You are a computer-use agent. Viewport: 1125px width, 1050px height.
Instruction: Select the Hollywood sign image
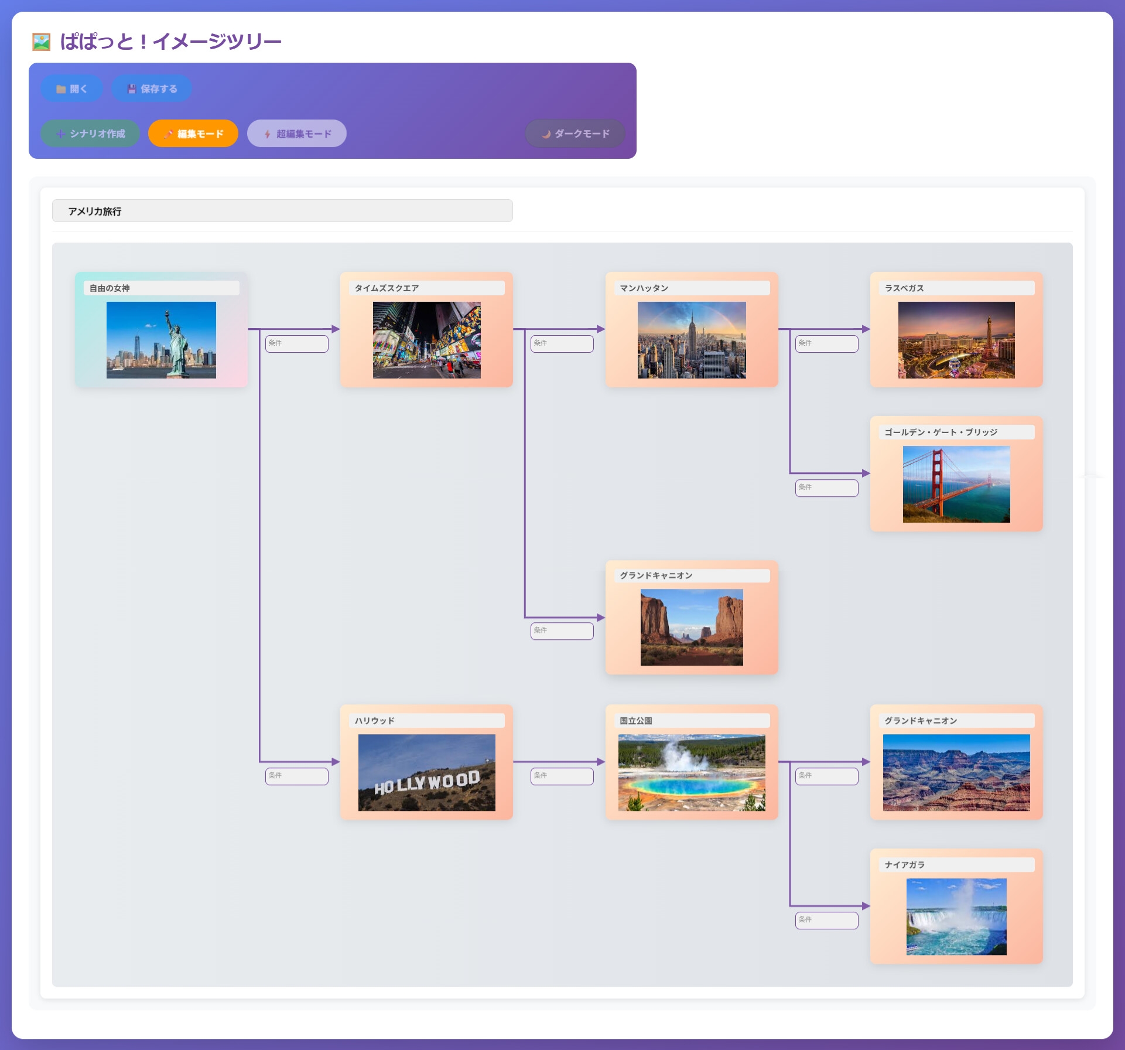tap(426, 772)
